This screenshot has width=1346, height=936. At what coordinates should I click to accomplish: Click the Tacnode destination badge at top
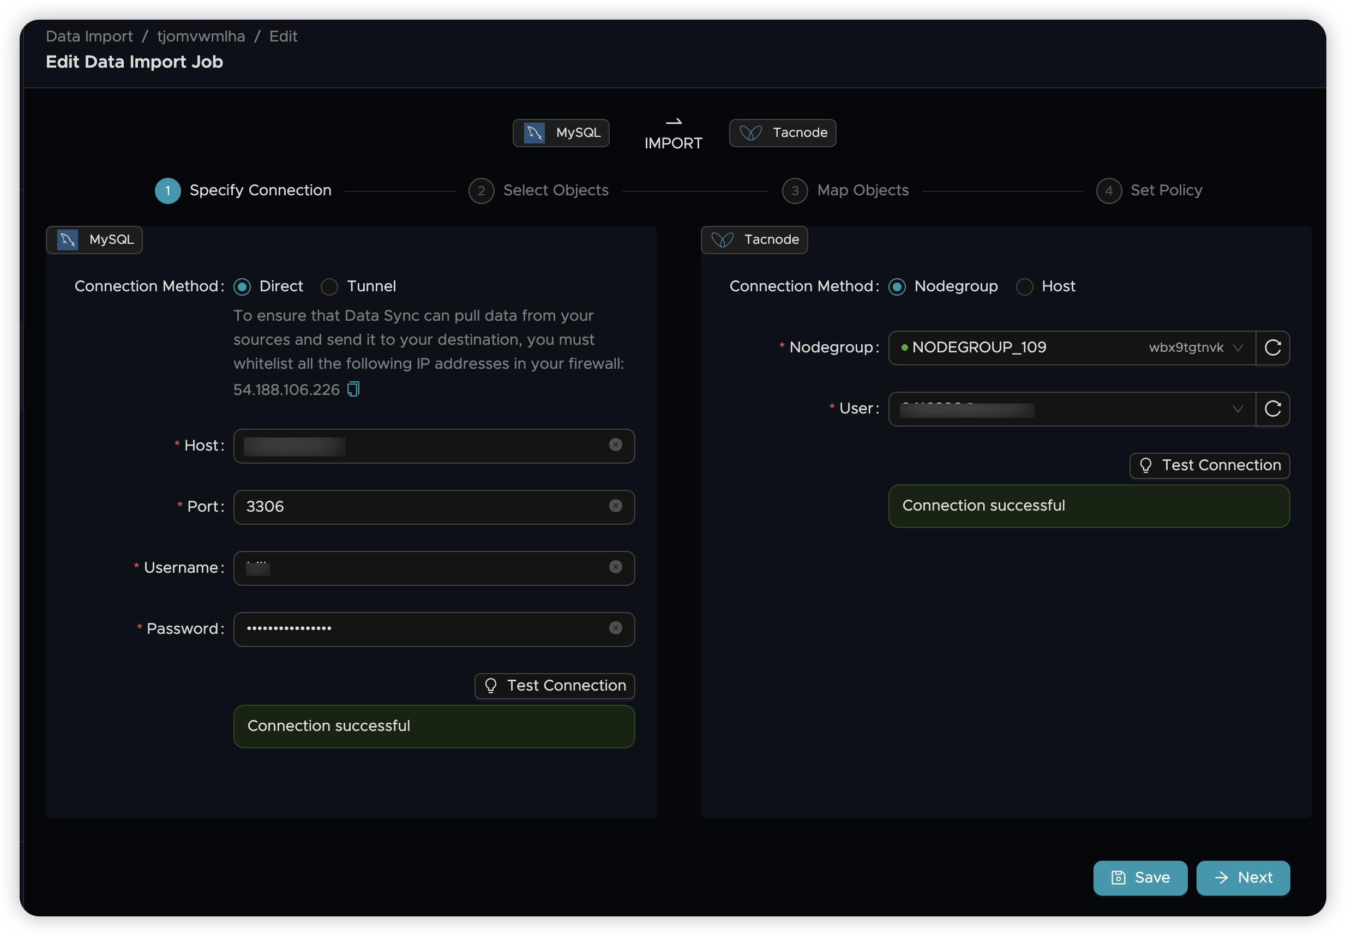[782, 133]
